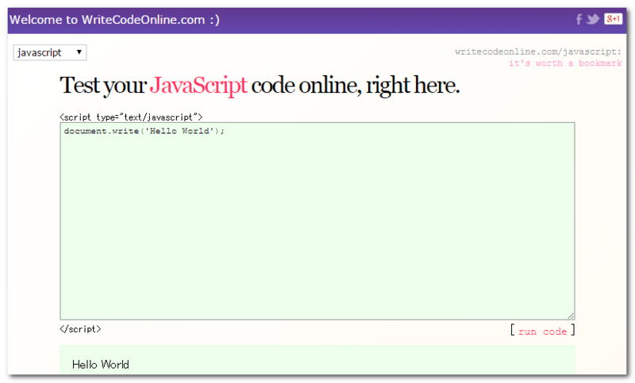
Task: Click the writecodeonline.com/javascript: text
Action: coord(538,52)
